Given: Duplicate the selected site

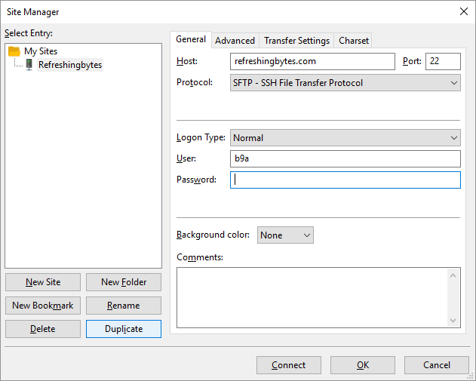Looking at the screenshot, I should click(124, 329).
